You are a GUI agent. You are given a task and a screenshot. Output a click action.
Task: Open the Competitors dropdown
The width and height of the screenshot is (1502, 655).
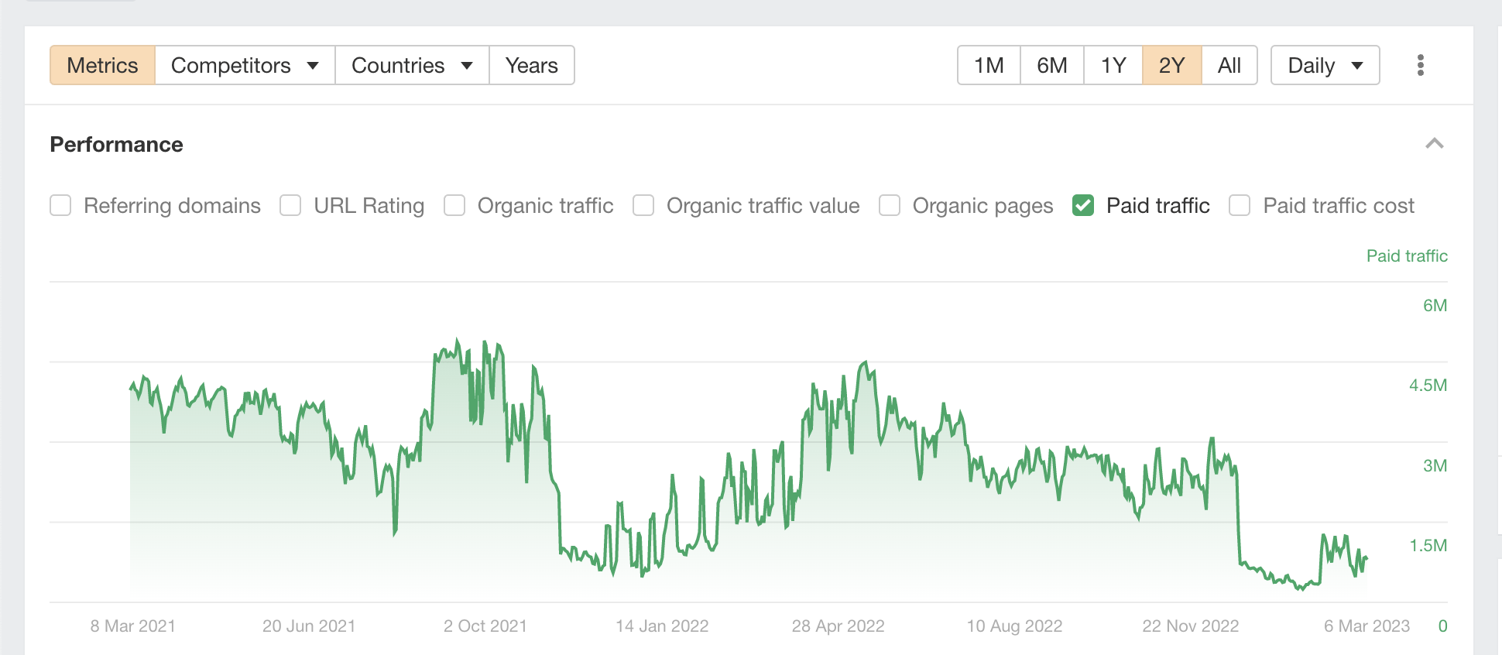point(244,66)
